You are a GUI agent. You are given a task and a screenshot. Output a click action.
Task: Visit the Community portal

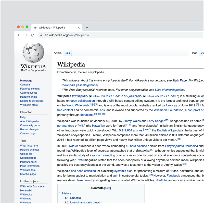(30, 125)
